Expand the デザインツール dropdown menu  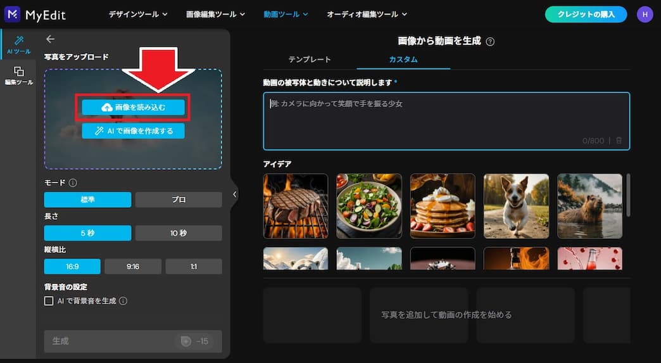(x=137, y=14)
